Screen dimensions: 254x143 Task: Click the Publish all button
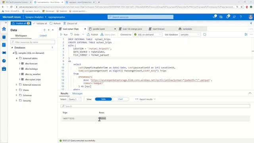tap(21, 23)
